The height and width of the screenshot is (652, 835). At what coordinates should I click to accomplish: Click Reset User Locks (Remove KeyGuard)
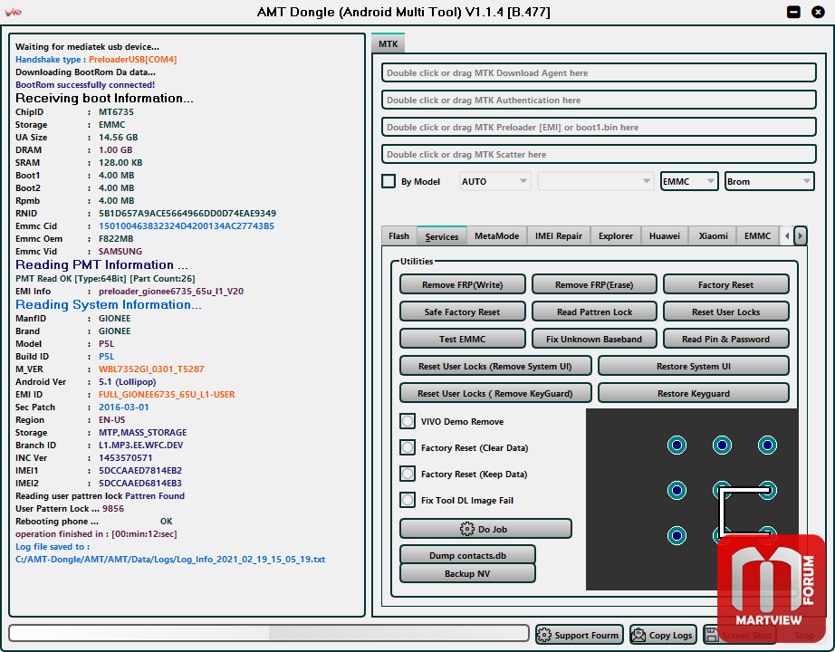pos(495,393)
